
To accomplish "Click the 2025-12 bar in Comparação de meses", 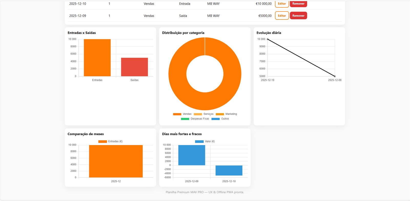I will tap(116, 161).
